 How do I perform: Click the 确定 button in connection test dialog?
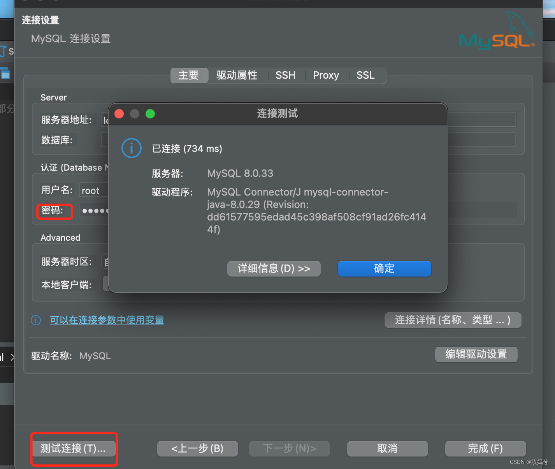pyautogui.click(x=384, y=269)
